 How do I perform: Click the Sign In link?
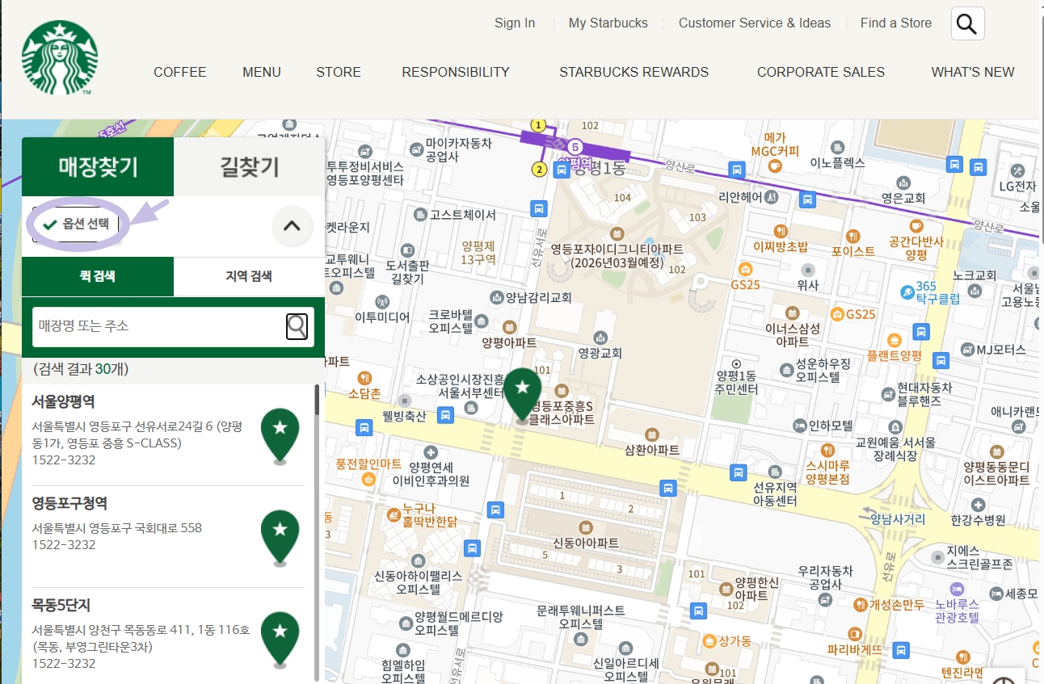[515, 23]
